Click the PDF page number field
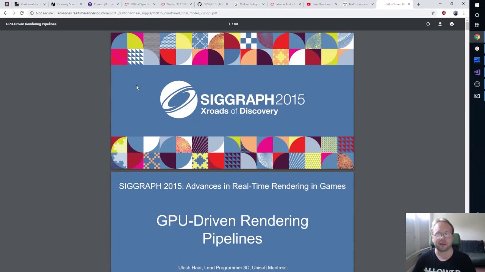The image size is (485, 272). (x=229, y=24)
